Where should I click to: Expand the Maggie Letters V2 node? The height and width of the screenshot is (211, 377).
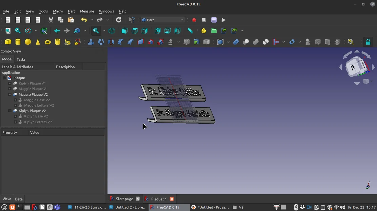point(15,105)
